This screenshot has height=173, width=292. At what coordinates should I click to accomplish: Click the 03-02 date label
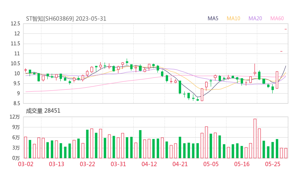click(x=26, y=164)
